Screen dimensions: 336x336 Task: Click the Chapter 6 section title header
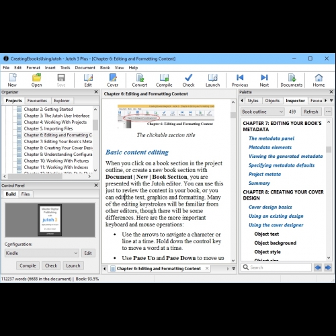point(146,94)
